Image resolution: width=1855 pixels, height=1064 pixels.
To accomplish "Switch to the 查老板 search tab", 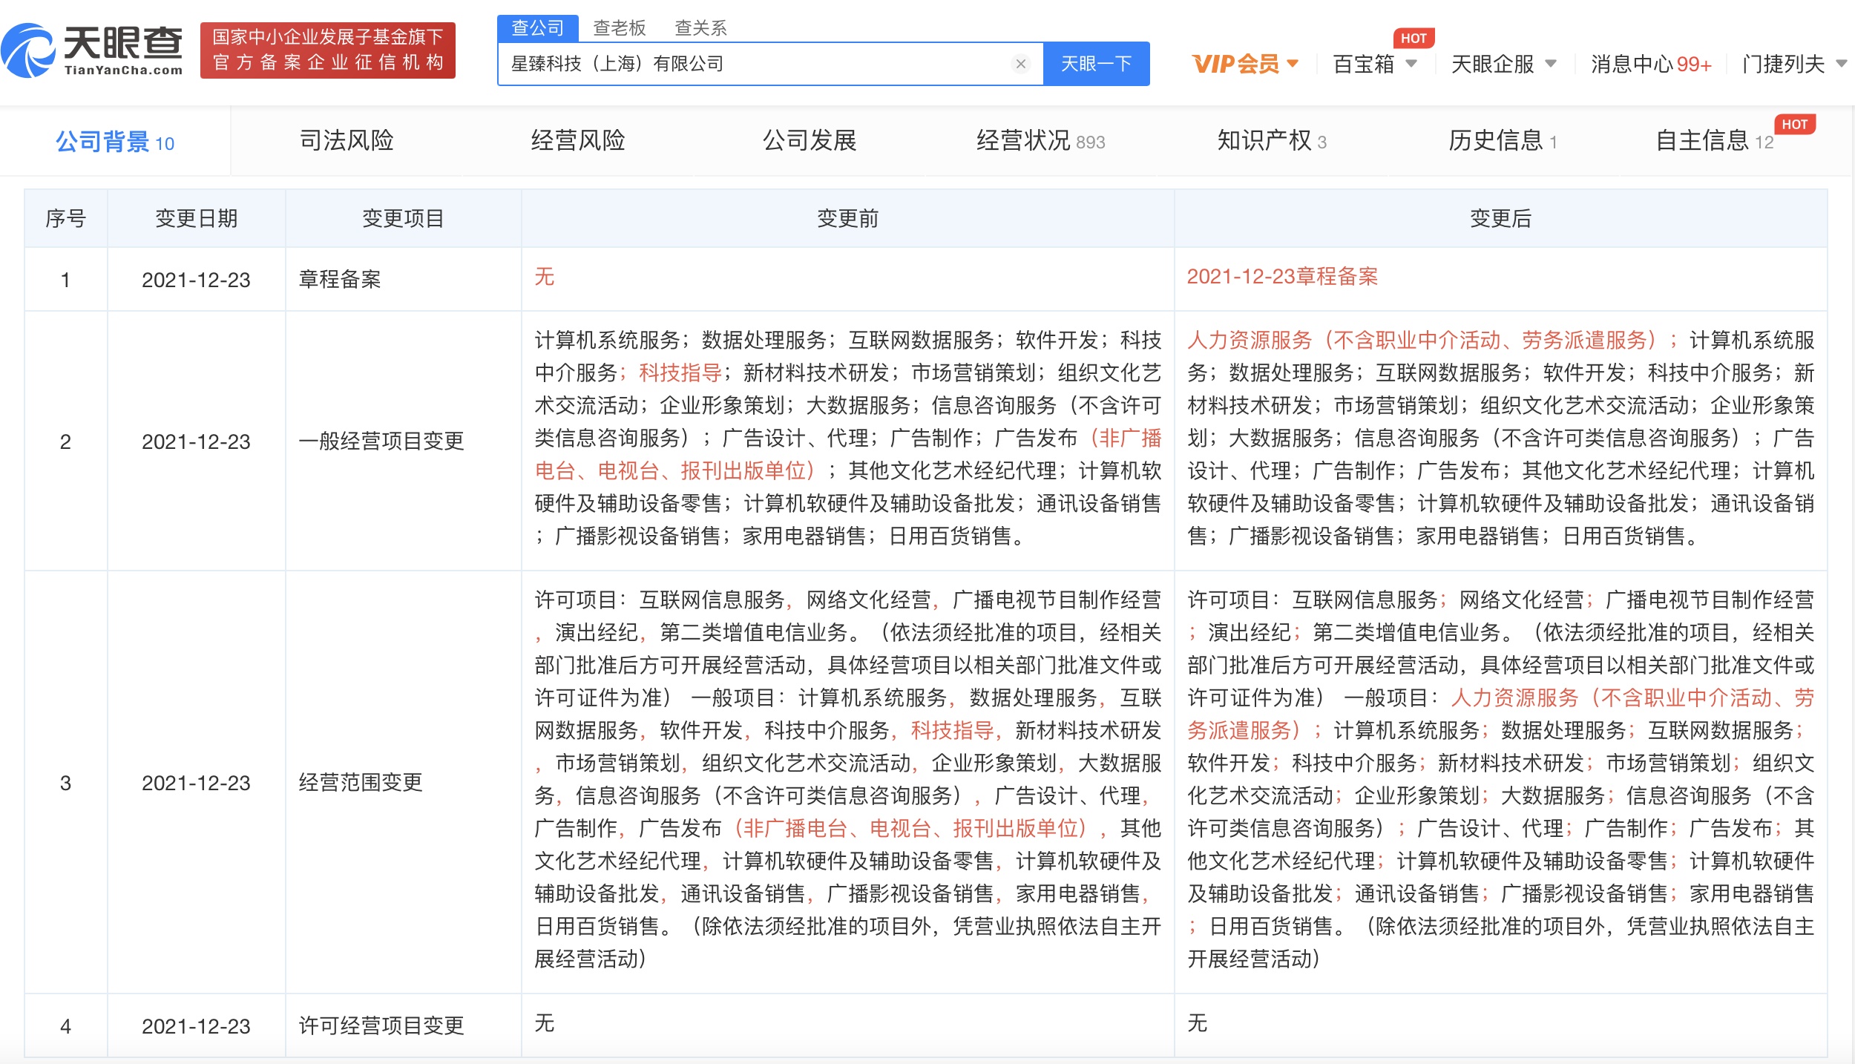I will [620, 28].
